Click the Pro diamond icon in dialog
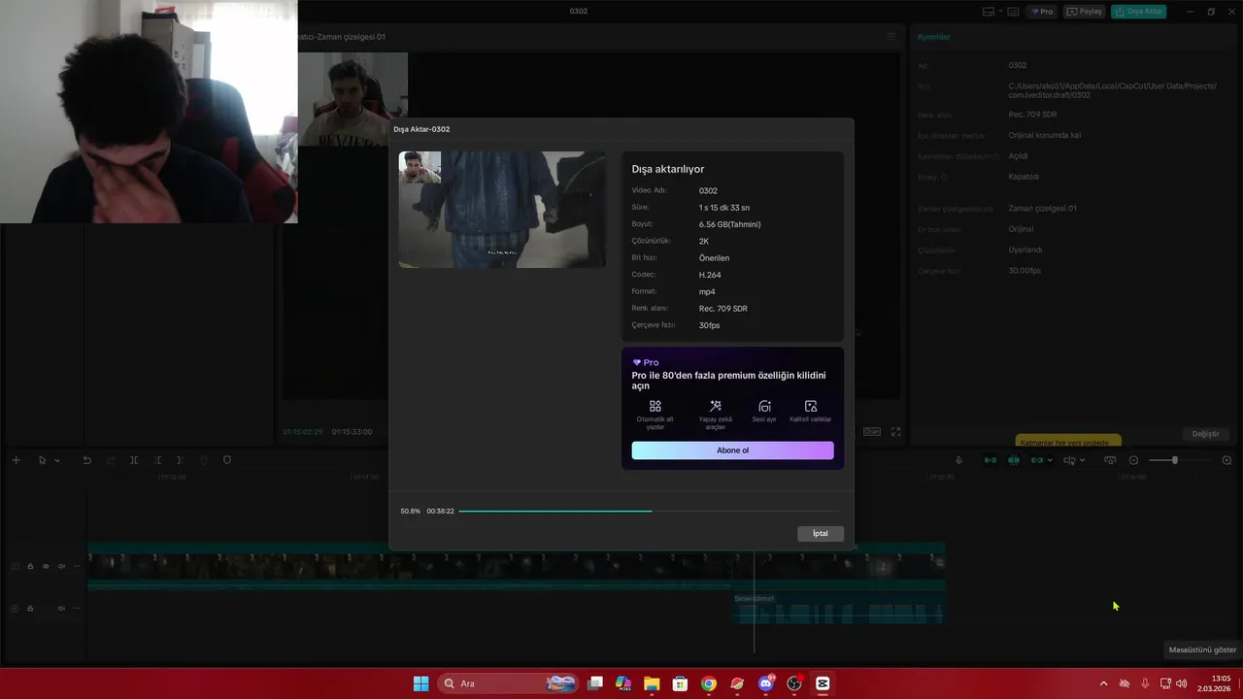 [x=637, y=362]
